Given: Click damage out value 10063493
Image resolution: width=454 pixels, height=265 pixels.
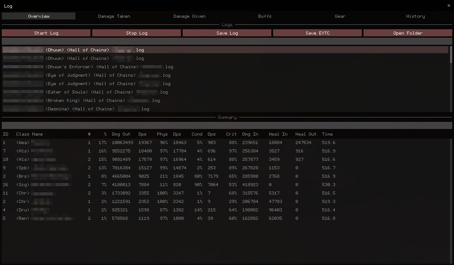Looking at the screenshot, I should 122,143.
